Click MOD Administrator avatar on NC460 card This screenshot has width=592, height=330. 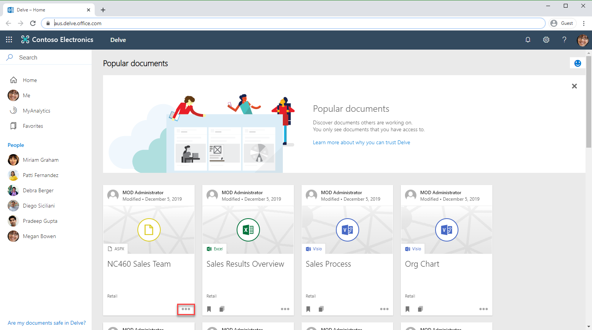coord(113,195)
